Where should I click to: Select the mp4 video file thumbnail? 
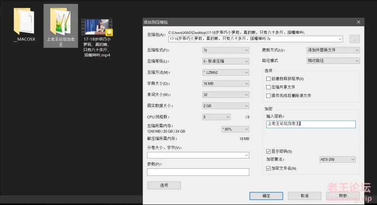[97, 27]
